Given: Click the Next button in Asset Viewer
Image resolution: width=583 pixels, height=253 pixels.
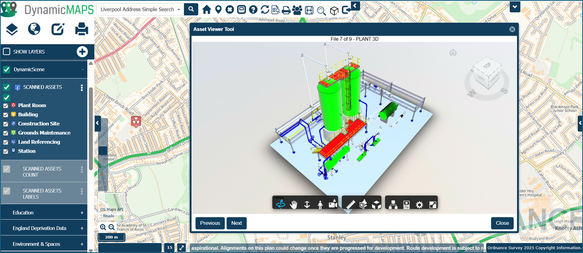Looking at the screenshot, I should tap(236, 223).
